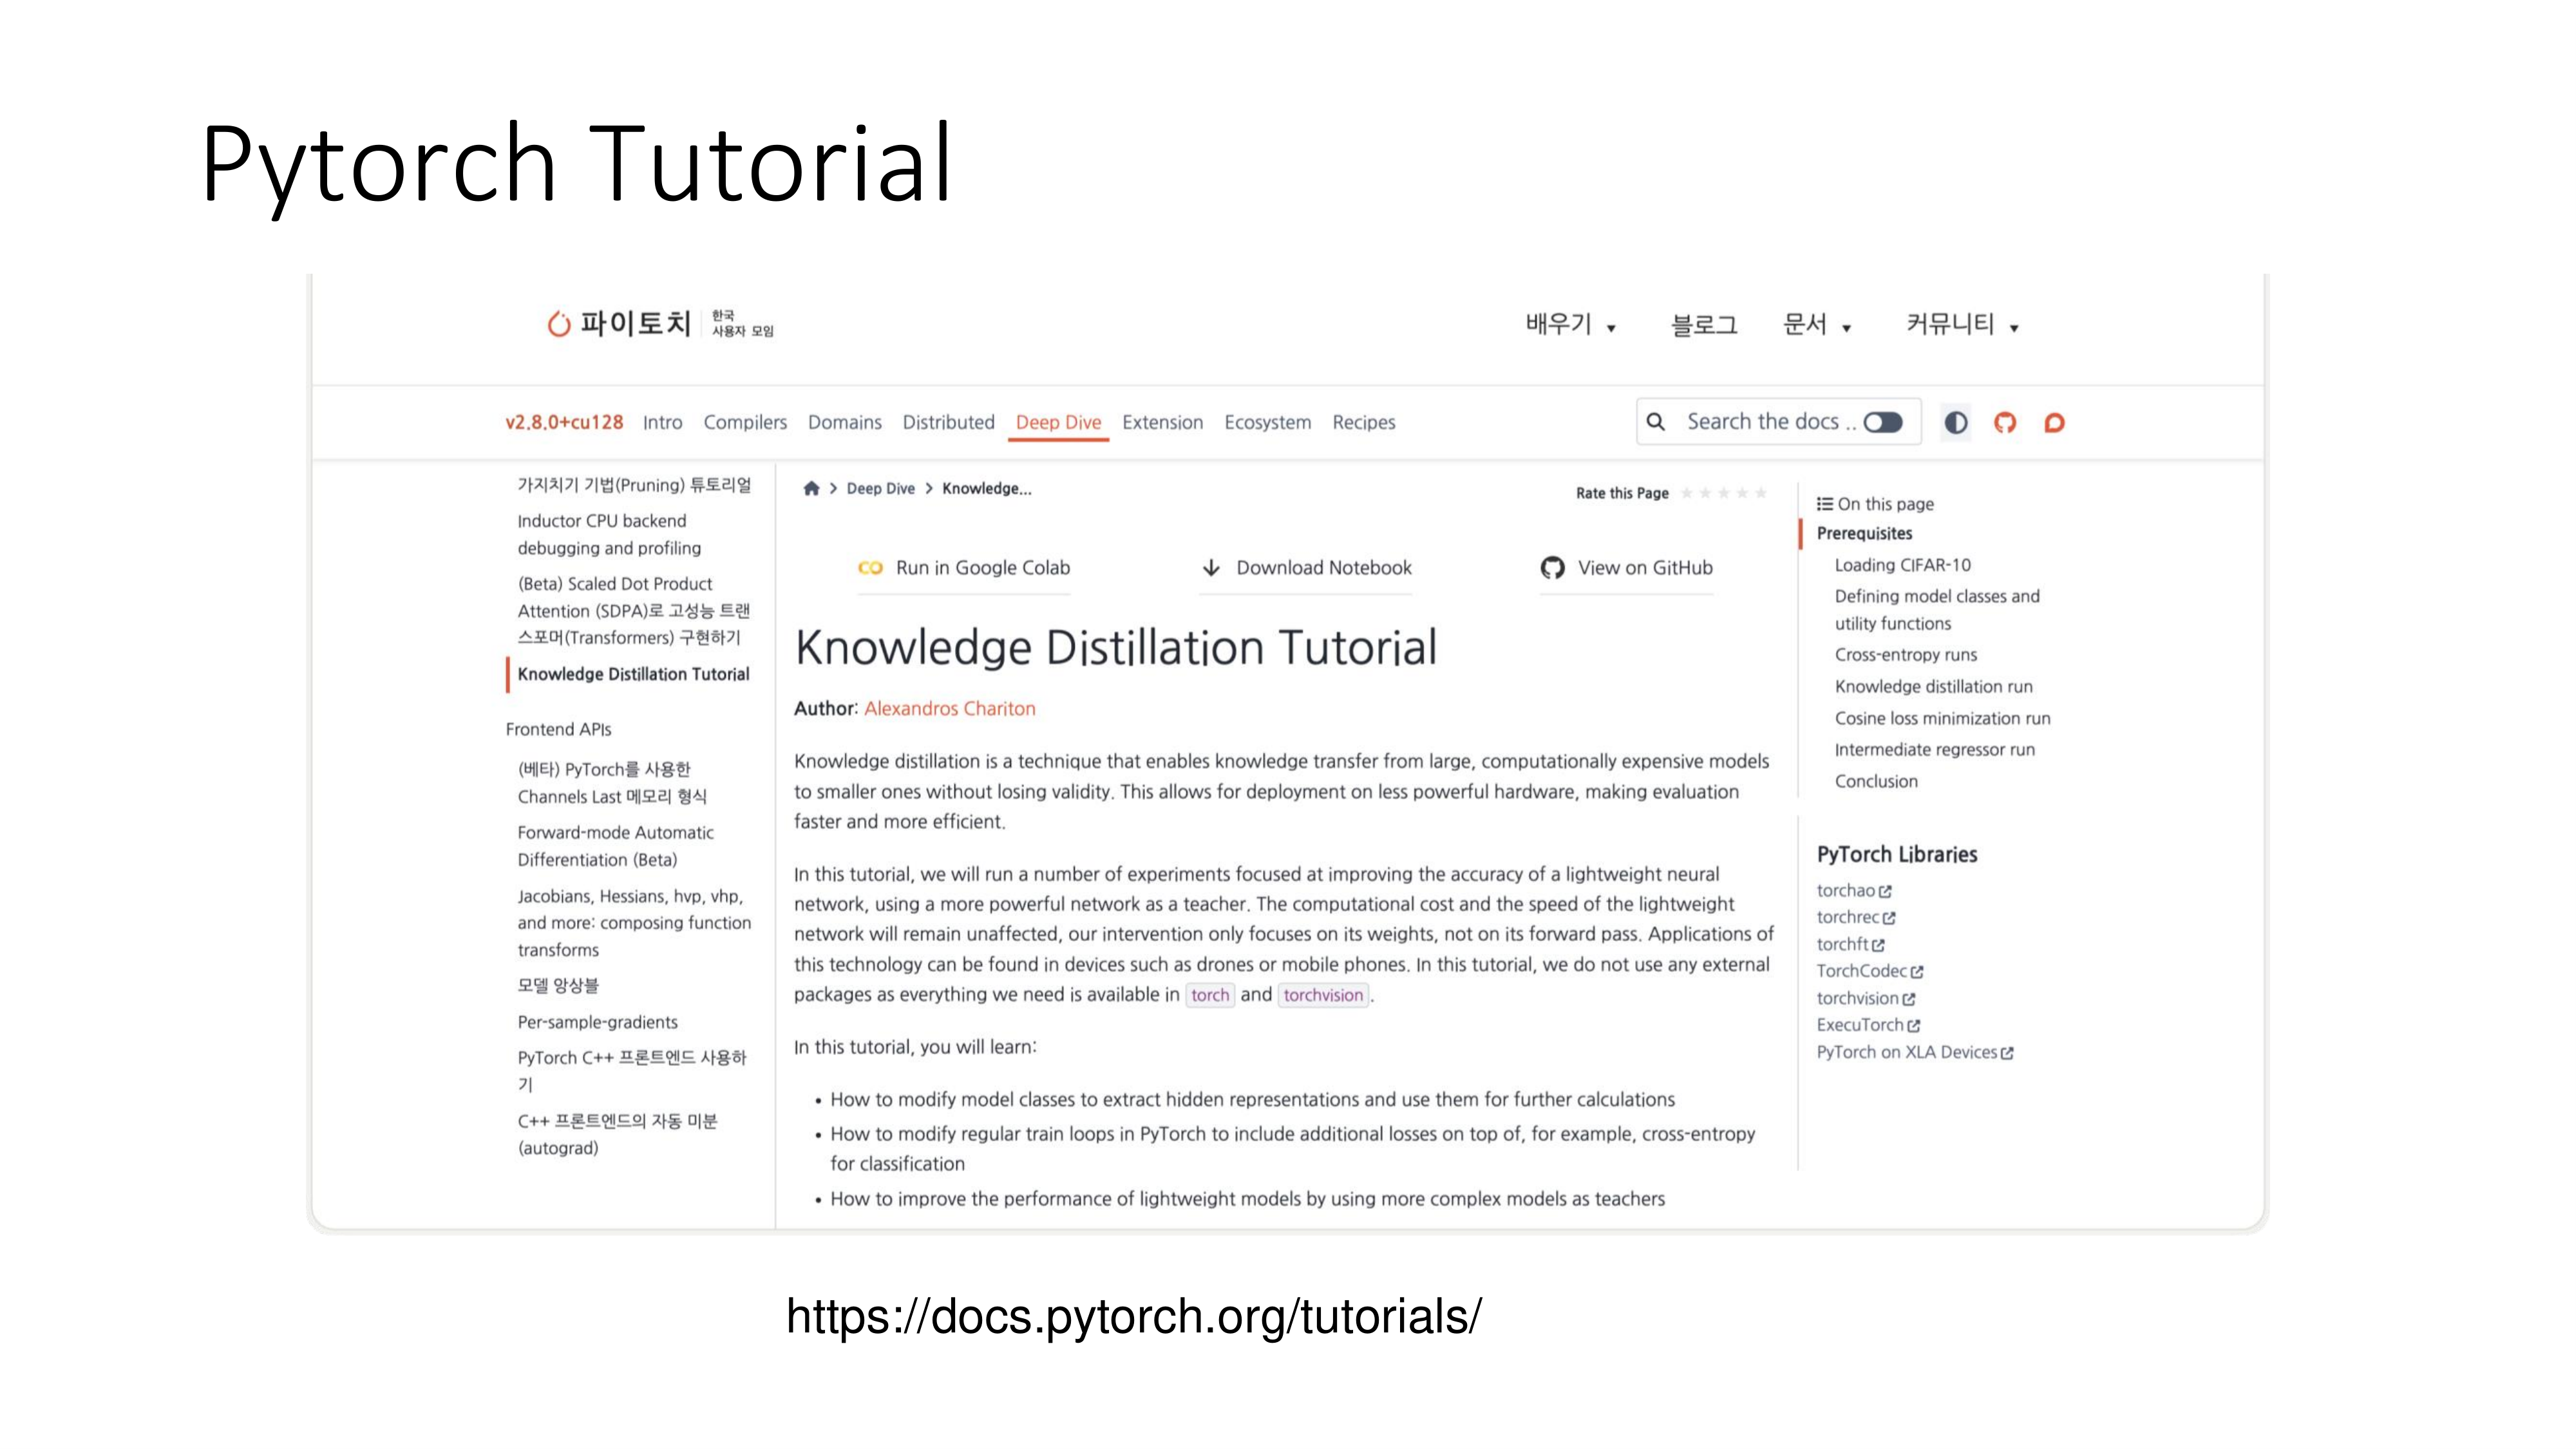
Task: Click the home icon in the breadcrumb
Action: (x=811, y=489)
